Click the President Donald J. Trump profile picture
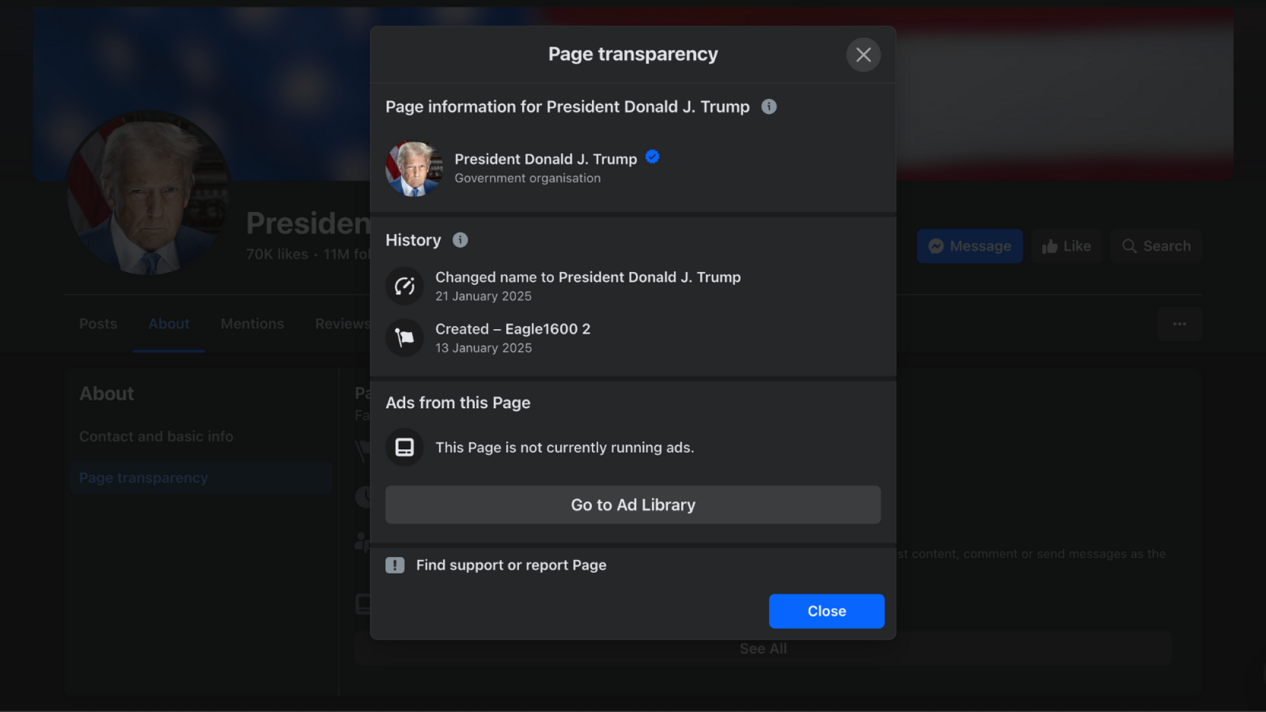Viewport: 1266px width, 712px height. click(413, 169)
